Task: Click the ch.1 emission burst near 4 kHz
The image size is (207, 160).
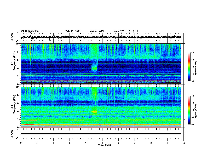Action: pyautogui.click(x=94, y=68)
